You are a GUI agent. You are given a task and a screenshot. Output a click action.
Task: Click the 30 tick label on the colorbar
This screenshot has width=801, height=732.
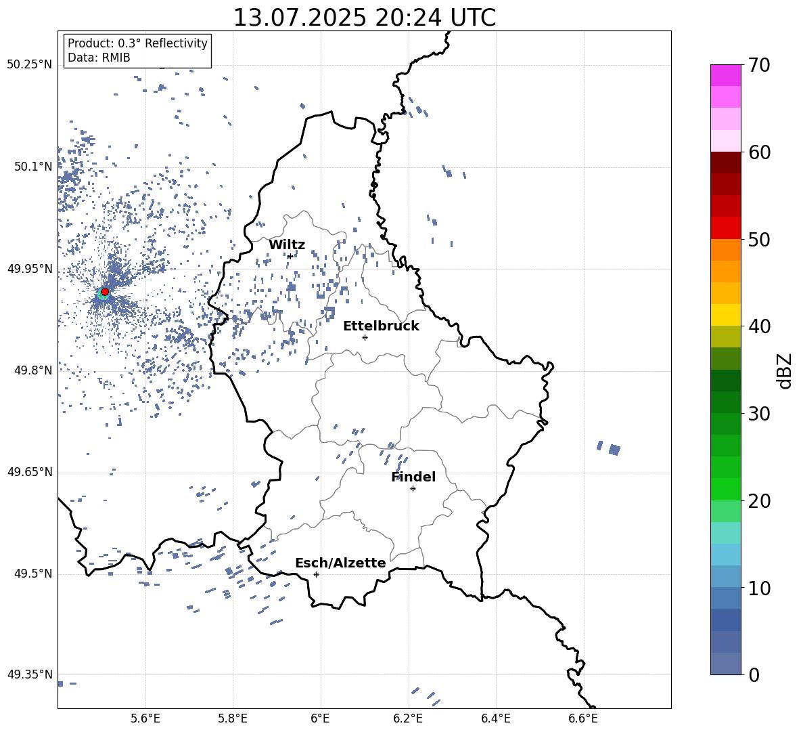click(759, 414)
